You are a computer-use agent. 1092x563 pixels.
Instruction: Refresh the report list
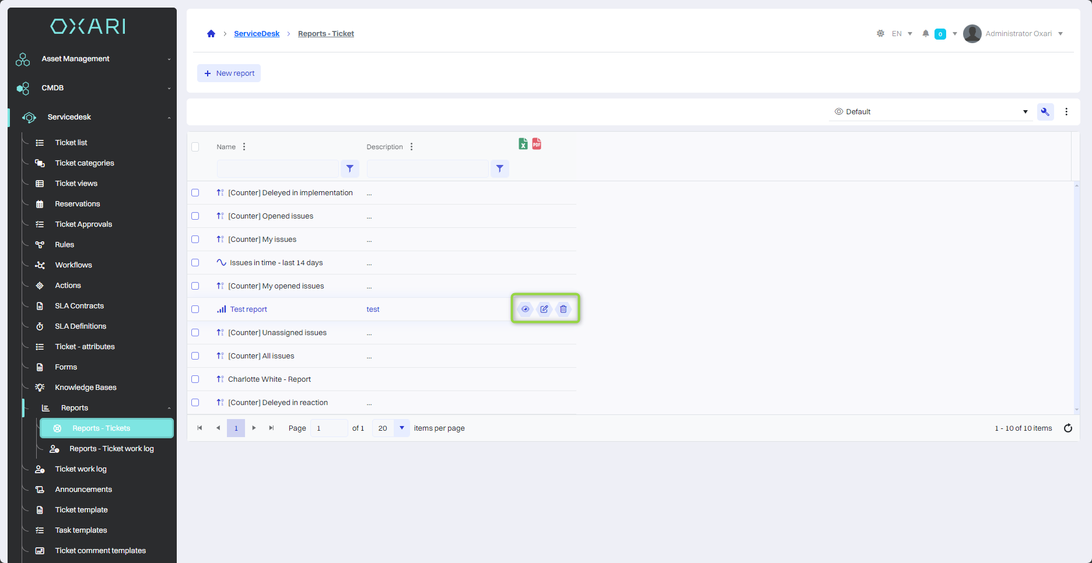[x=1067, y=428]
